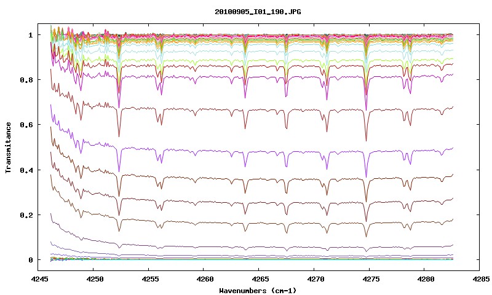Screen dimensions: 492x295
Task: Click the Wavenumbers (cm-1) axis label
Action: [x=258, y=291]
